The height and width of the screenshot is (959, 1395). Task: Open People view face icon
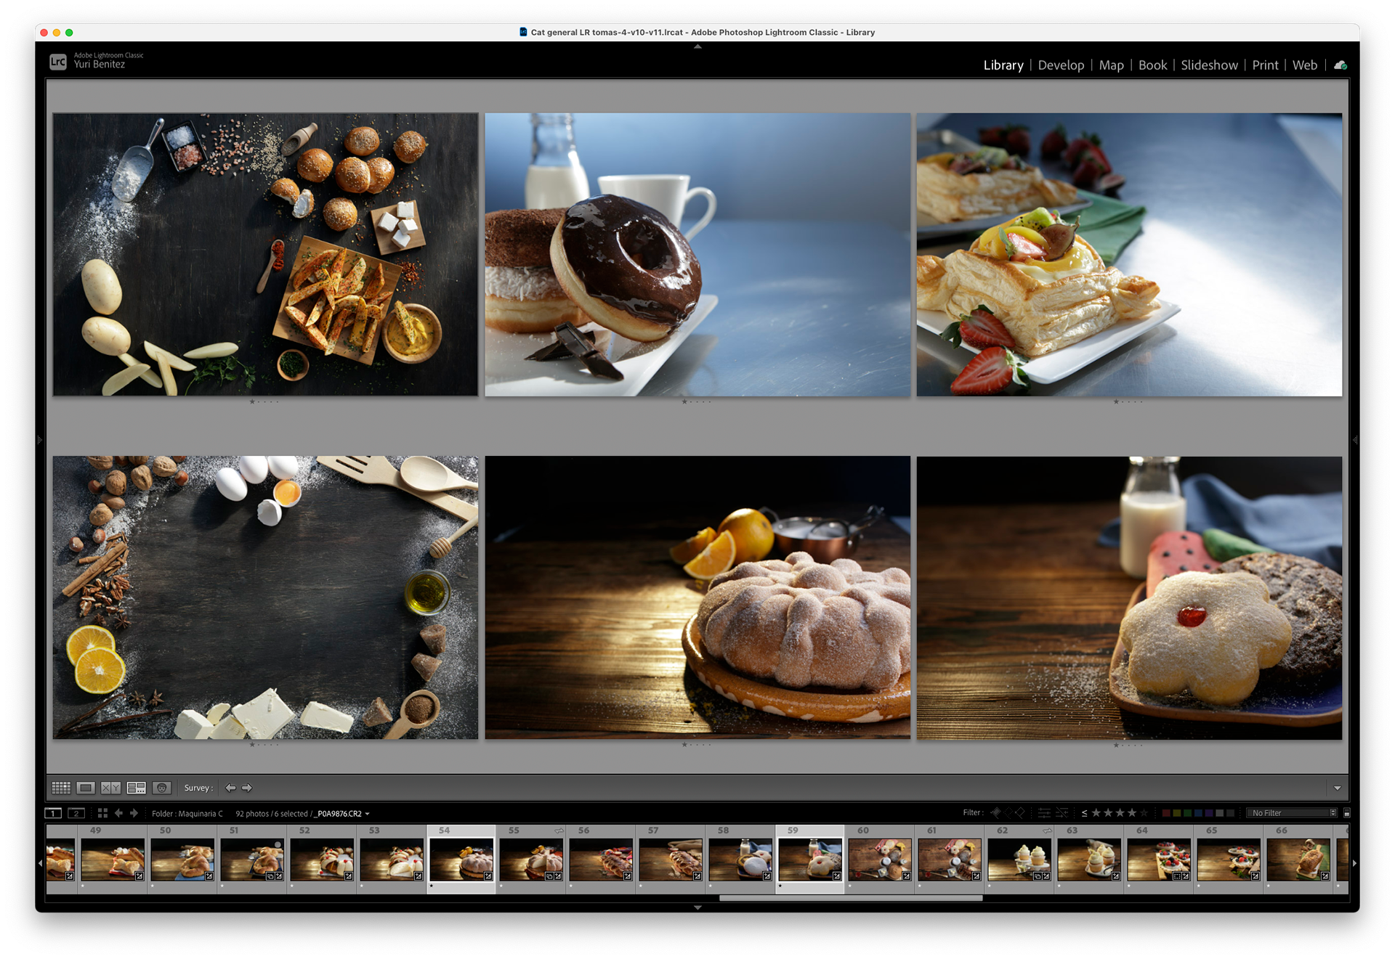[161, 788]
